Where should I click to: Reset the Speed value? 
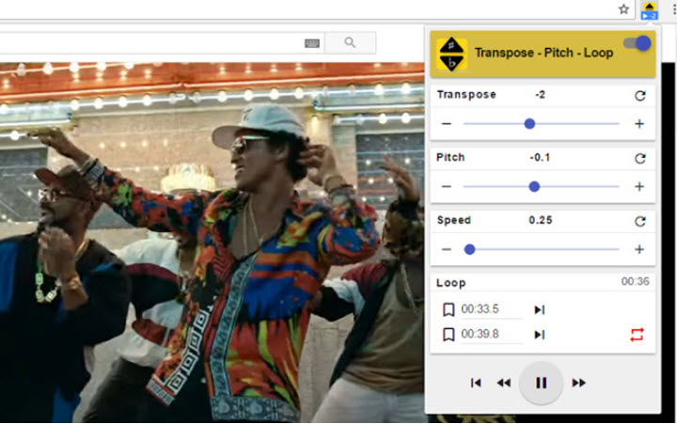pyautogui.click(x=640, y=222)
